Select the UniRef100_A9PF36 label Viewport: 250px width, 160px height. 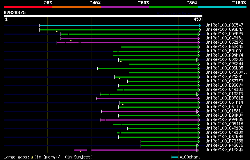click(x=224, y=120)
